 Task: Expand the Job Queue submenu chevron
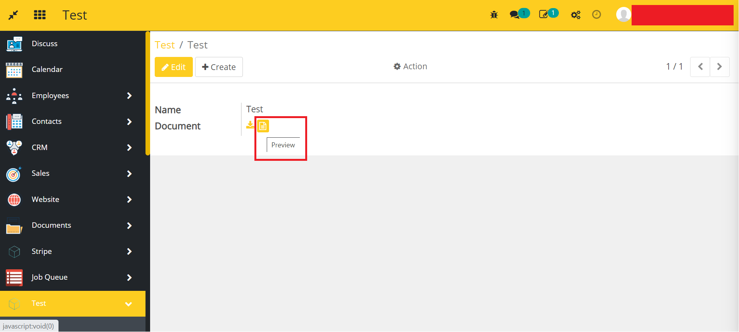pos(129,277)
